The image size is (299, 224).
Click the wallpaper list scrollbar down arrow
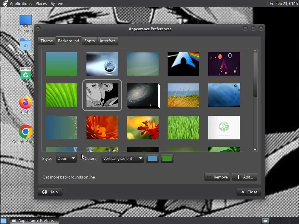[255, 150]
